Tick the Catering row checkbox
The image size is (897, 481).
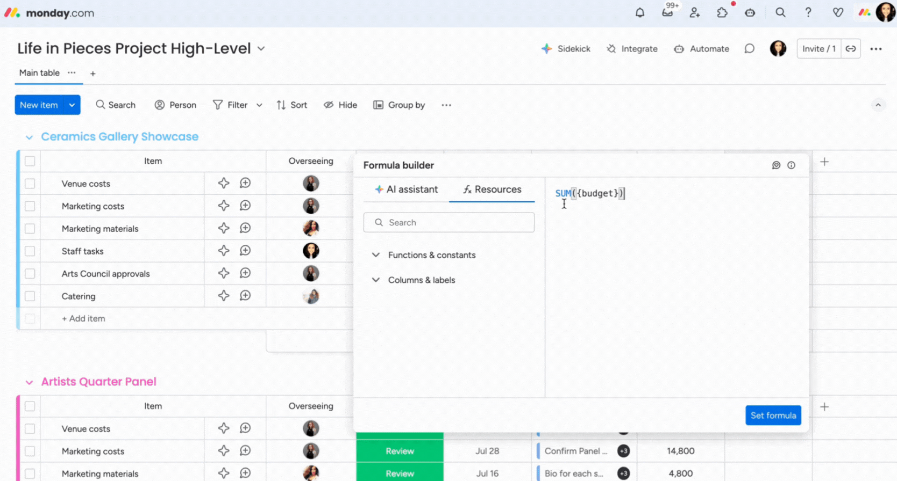(30, 296)
